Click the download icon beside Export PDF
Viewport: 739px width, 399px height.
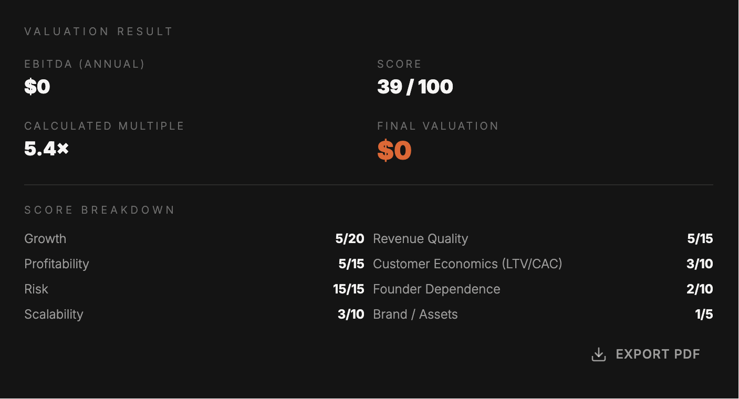coord(599,354)
